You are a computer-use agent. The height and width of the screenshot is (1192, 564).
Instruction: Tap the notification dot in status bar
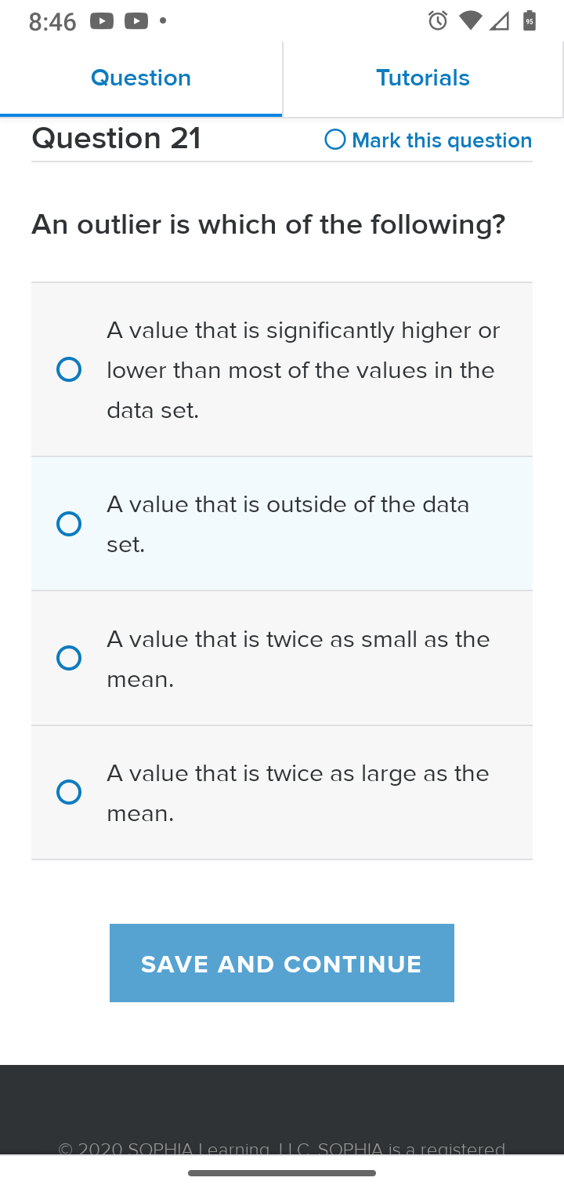[163, 22]
